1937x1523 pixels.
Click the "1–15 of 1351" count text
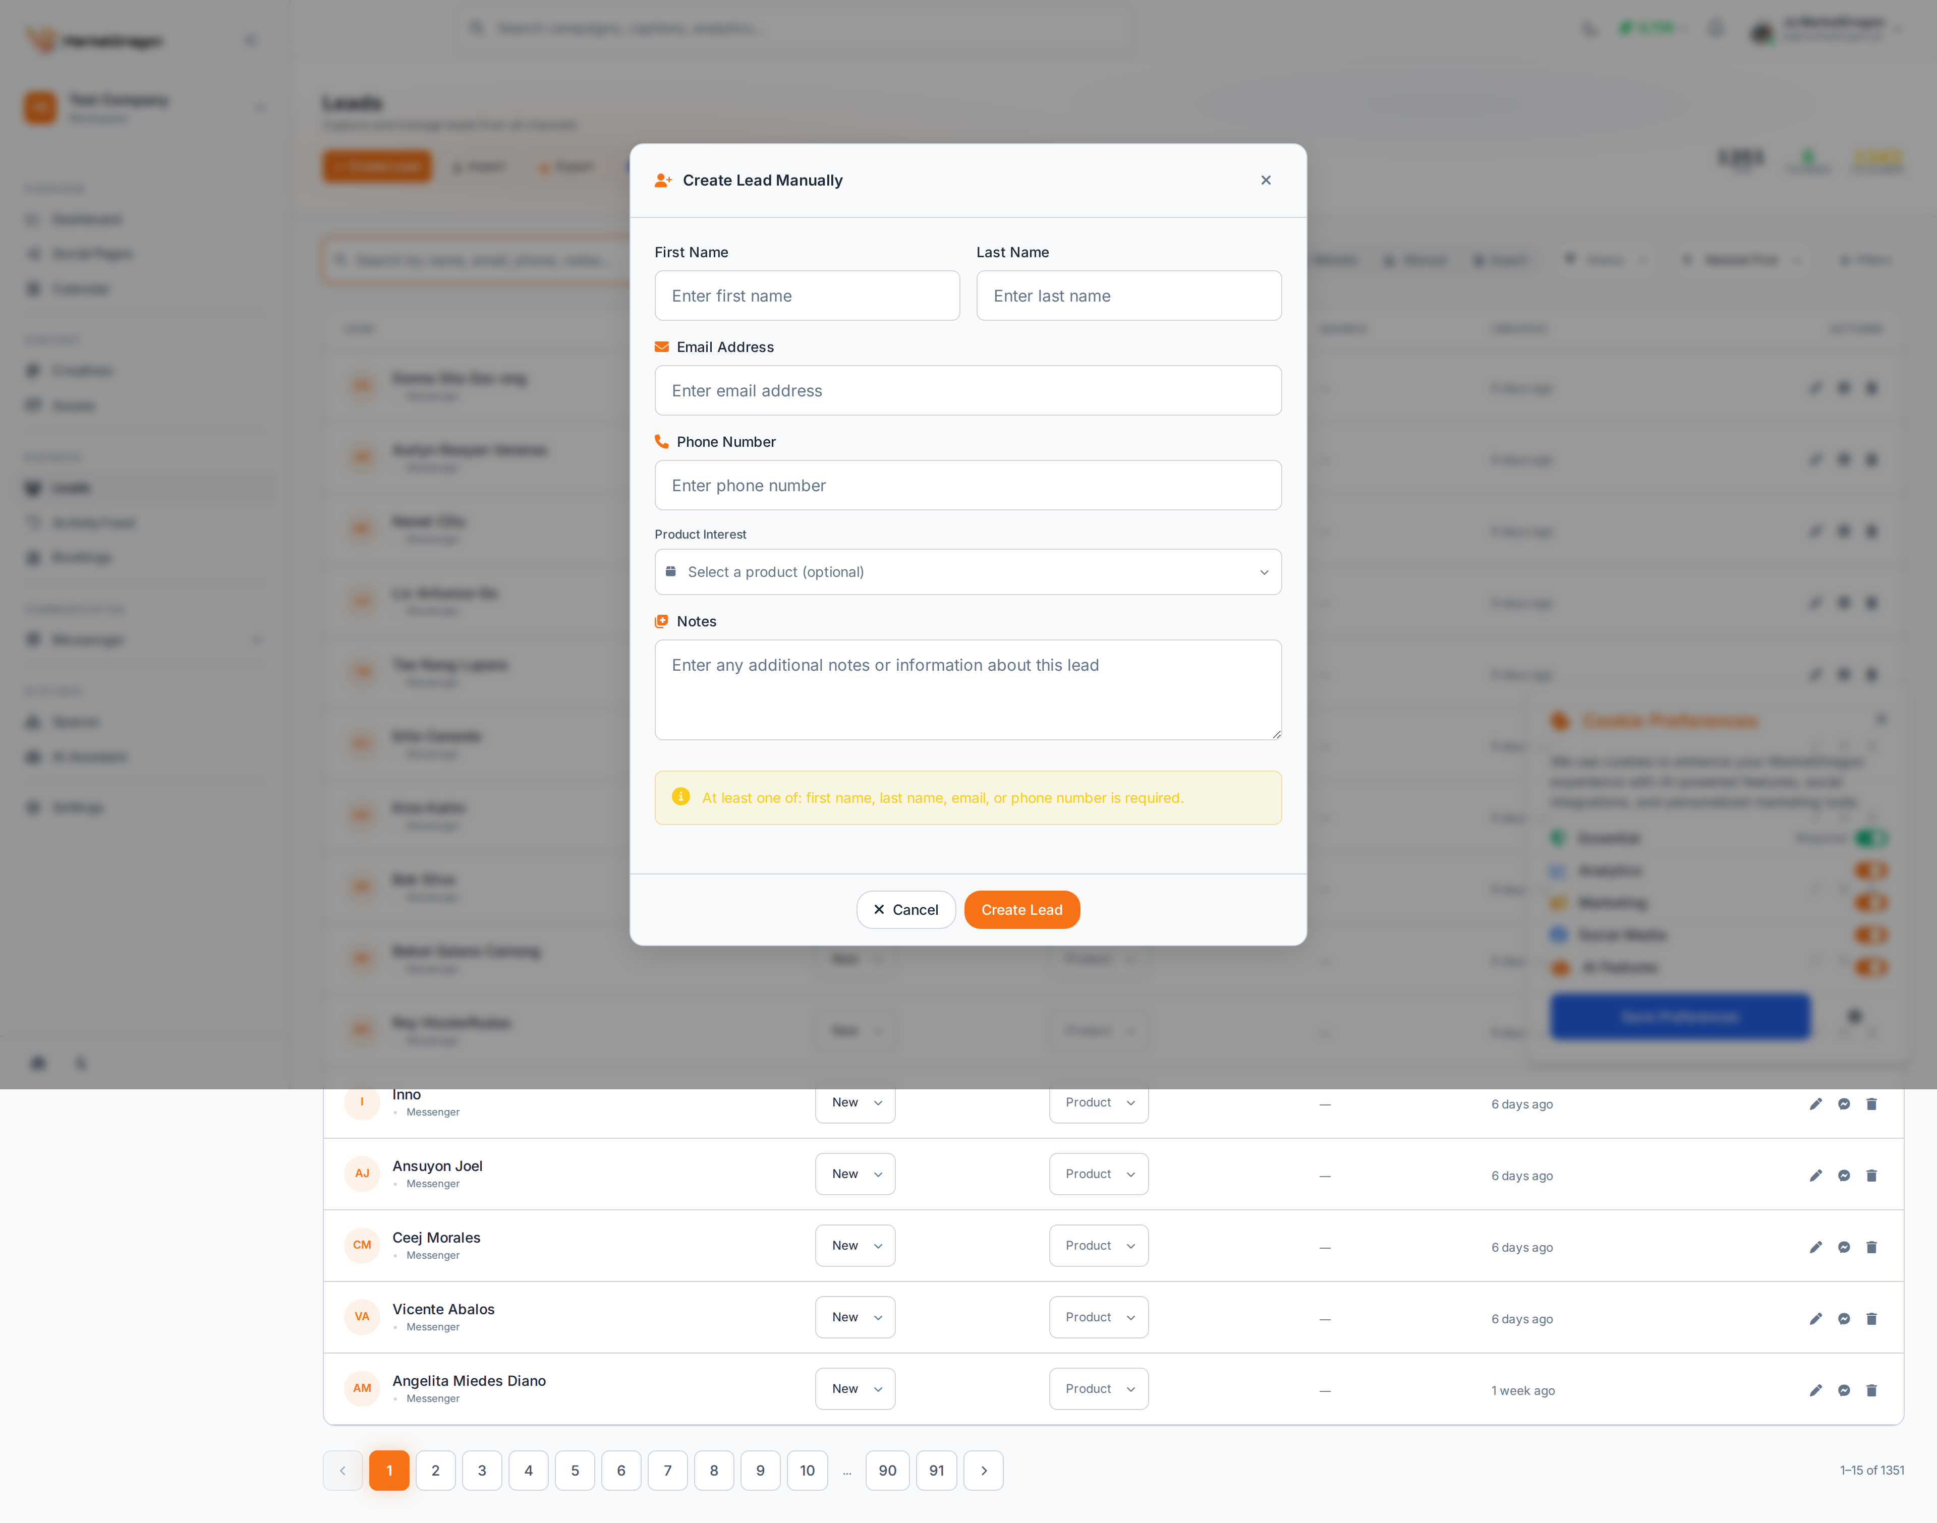(1871, 1471)
